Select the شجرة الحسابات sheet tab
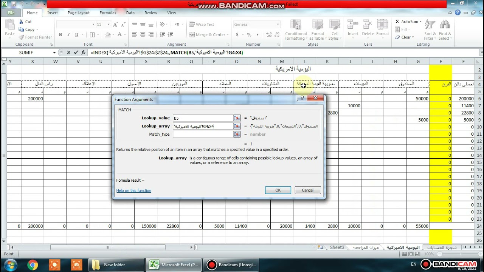484x272 pixels. [x=442, y=247]
